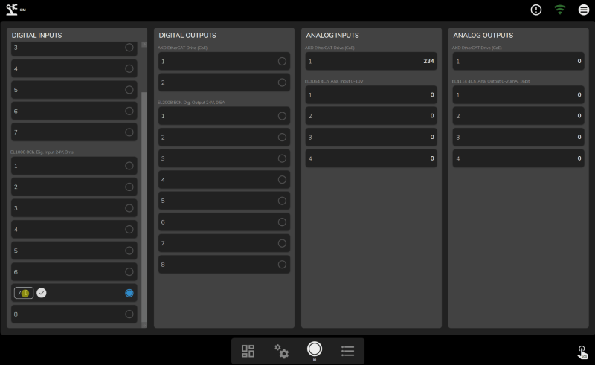Toggle AKD EtherCAT digital output 1 indicator

pyautogui.click(x=282, y=62)
